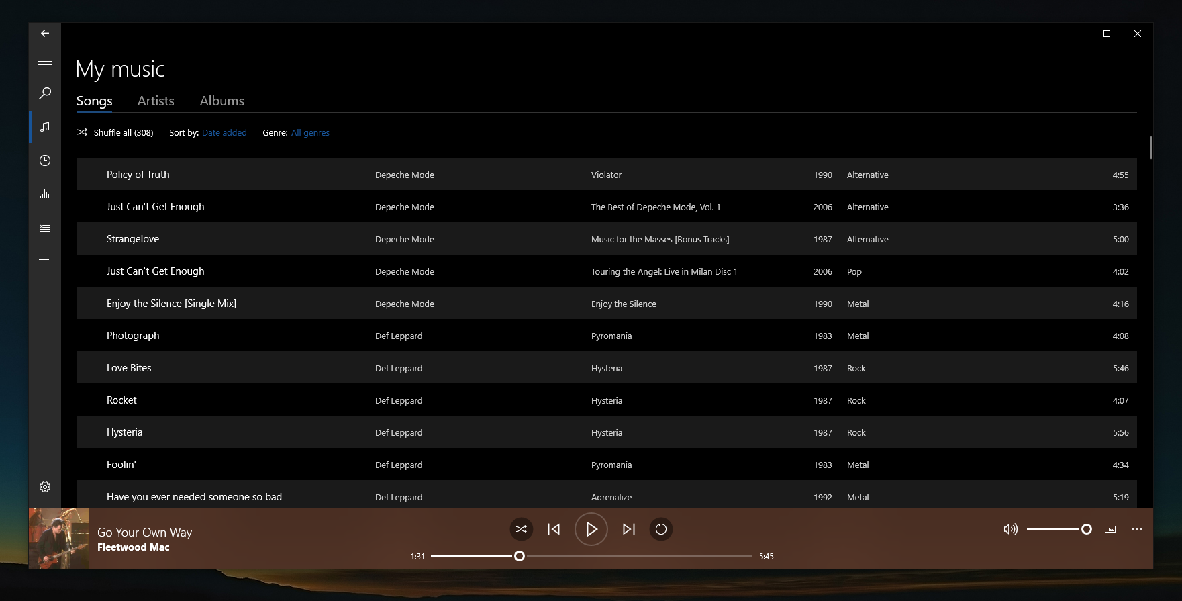Screen dimensions: 1182x601
Task: Switch to the Songs tab
Action: (95, 101)
